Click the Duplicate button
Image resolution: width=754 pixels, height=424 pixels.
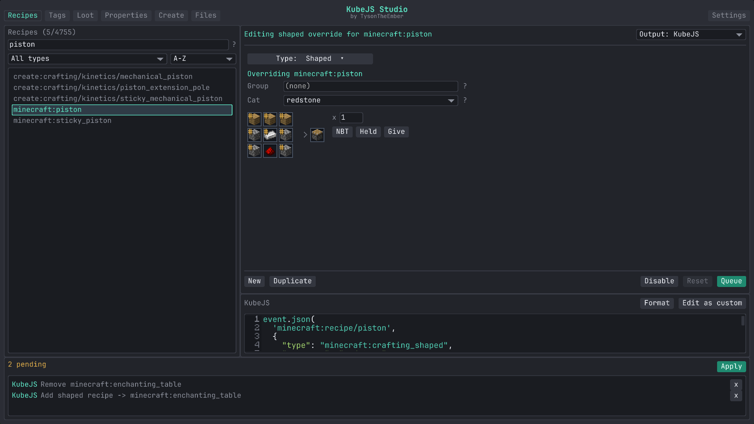293,281
